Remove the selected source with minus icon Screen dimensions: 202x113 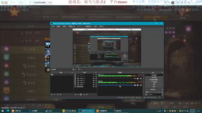[x=78, y=94]
